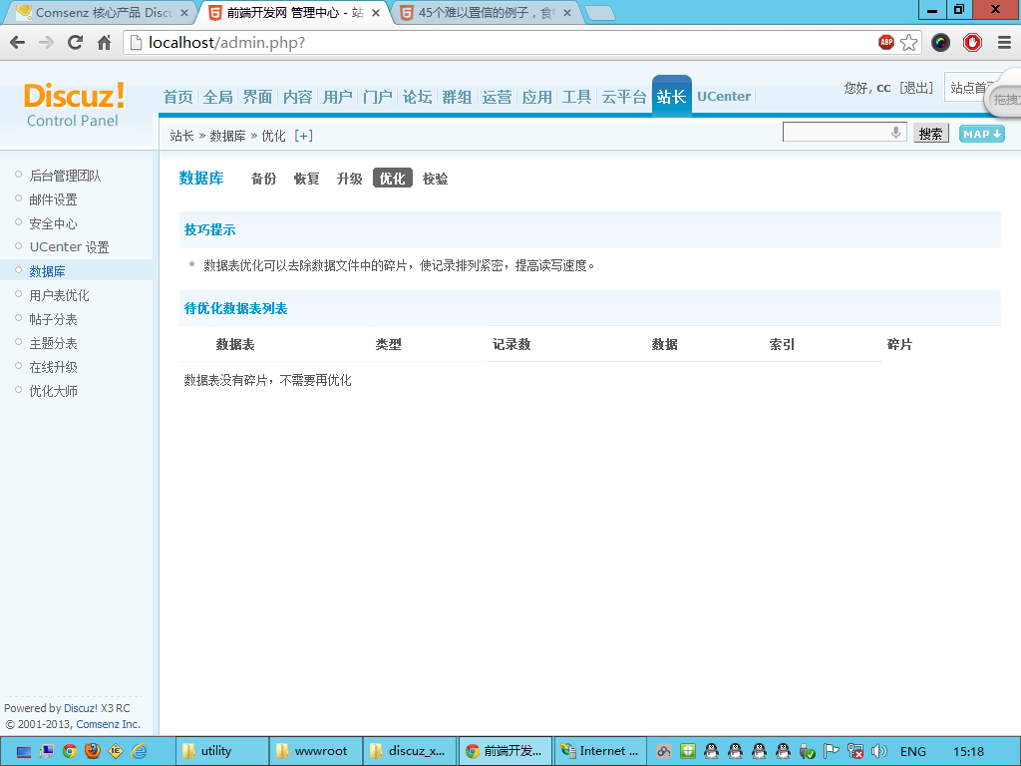1021x766 pixels.
Task: Open the forward arrow in browser
Action: (46, 43)
